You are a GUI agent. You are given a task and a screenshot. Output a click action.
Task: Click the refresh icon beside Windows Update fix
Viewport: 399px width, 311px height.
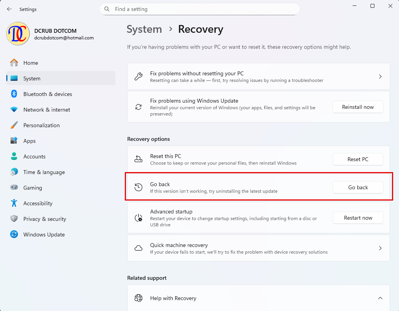point(138,107)
